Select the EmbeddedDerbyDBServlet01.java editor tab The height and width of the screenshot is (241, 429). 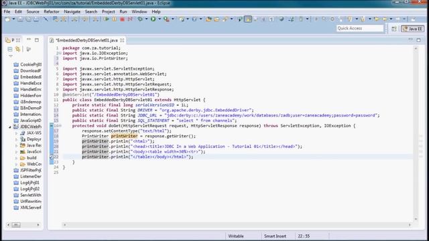pos(86,40)
